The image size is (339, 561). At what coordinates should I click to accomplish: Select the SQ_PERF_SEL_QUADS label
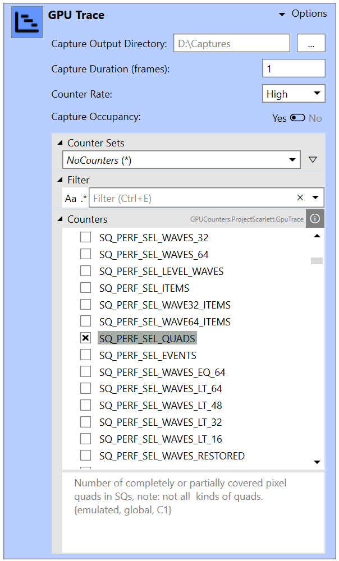coord(147,338)
